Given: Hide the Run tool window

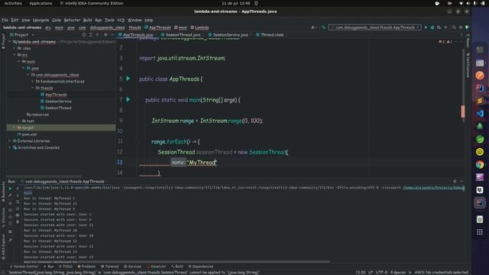Looking at the screenshot, I should (x=461, y=181).
